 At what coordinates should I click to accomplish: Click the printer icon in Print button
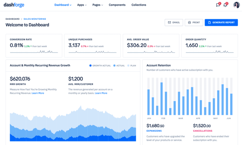click(x=189, y=22)
